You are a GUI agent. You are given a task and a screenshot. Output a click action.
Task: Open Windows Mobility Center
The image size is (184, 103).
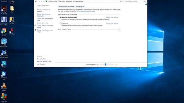[44, 62]
